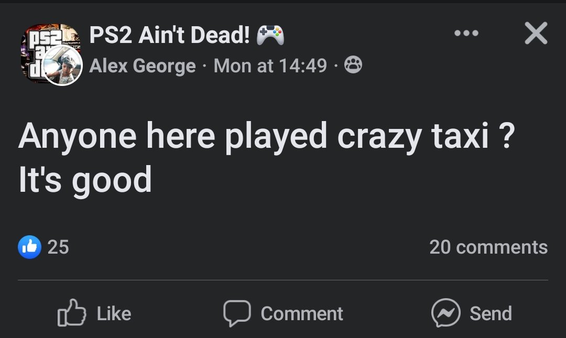
Task: Click the group privacy audience icon
Action: [353, 66]
